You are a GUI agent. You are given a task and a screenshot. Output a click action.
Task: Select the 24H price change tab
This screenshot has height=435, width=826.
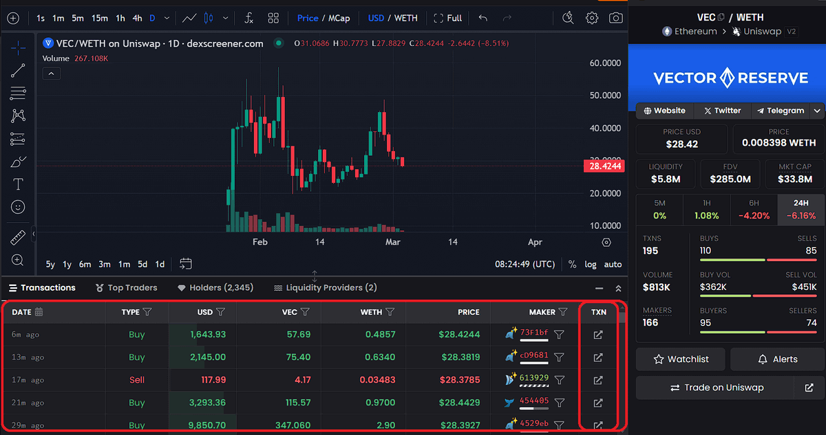(x=801, y=209)
